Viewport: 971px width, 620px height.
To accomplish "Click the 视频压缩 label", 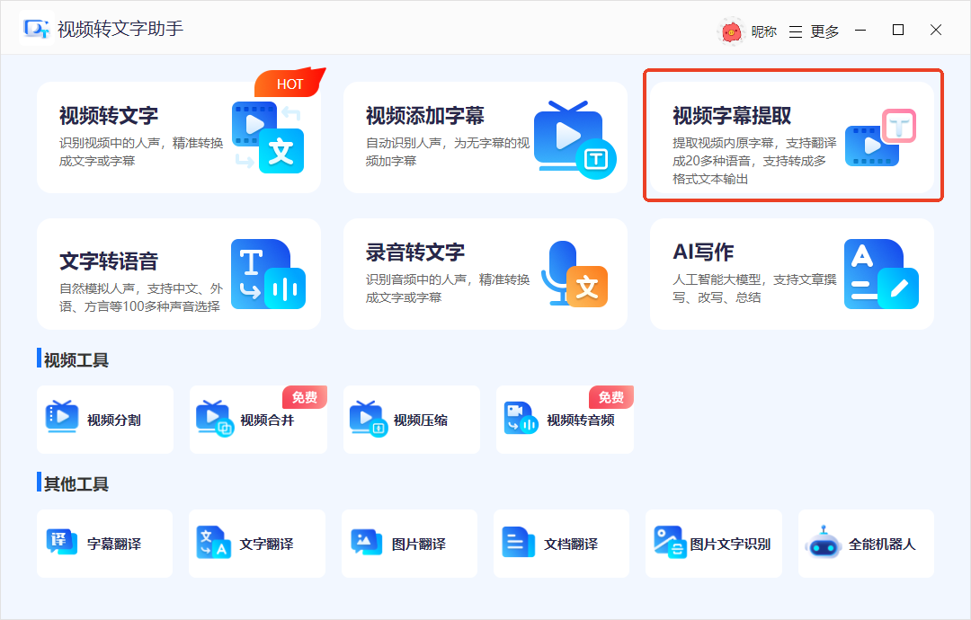I will coord(421,421).
